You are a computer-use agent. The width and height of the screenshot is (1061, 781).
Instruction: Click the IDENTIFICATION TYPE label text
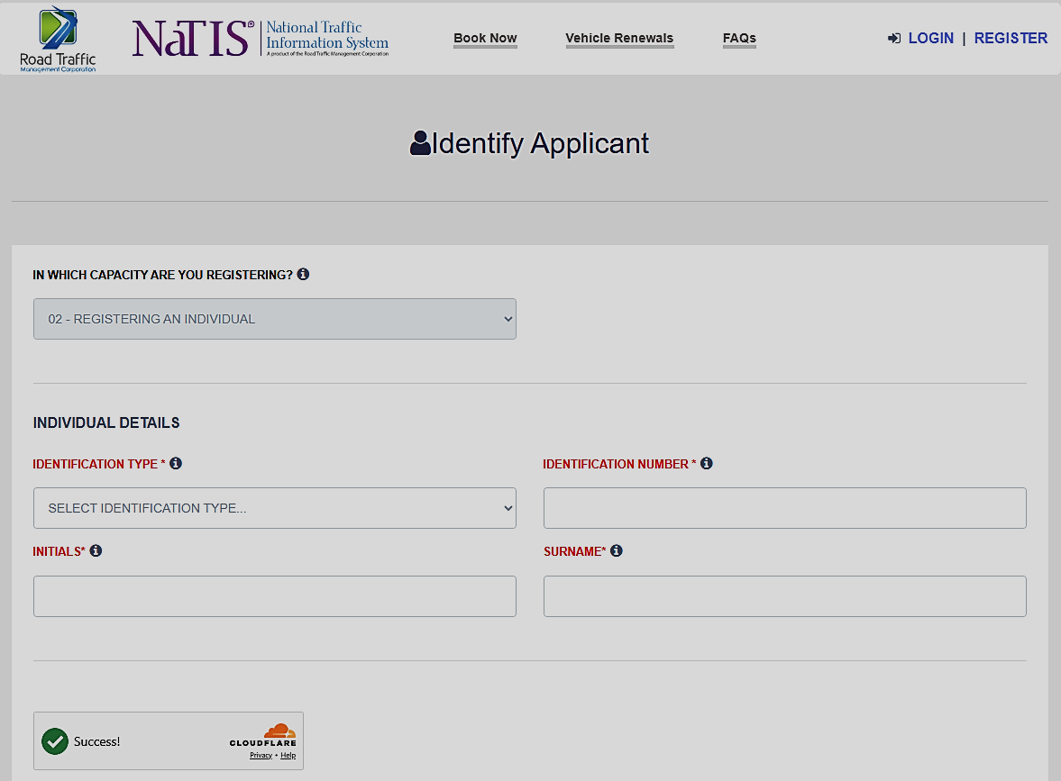coord(99,464)
